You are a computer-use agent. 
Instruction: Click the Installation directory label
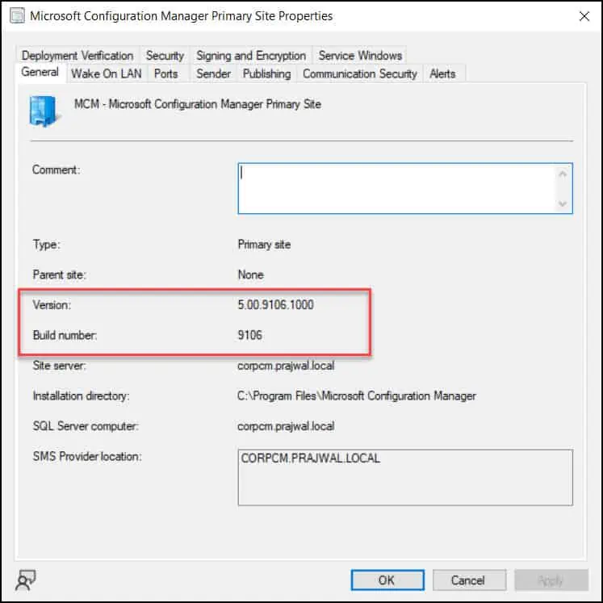coord(81,396)
